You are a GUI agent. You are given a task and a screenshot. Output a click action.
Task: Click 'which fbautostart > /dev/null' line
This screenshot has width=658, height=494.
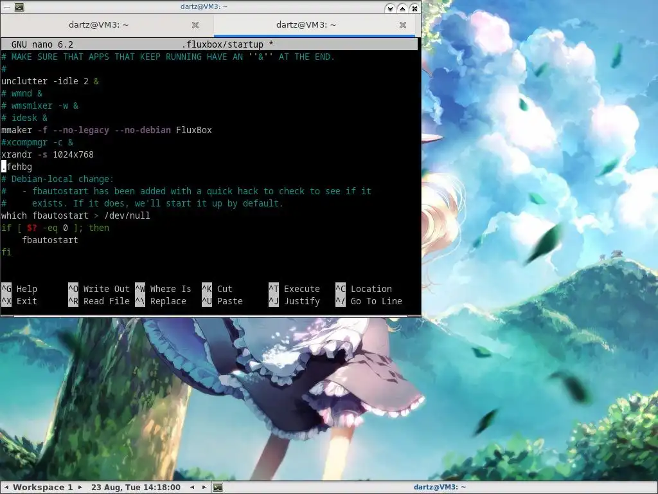pos(76,215)
